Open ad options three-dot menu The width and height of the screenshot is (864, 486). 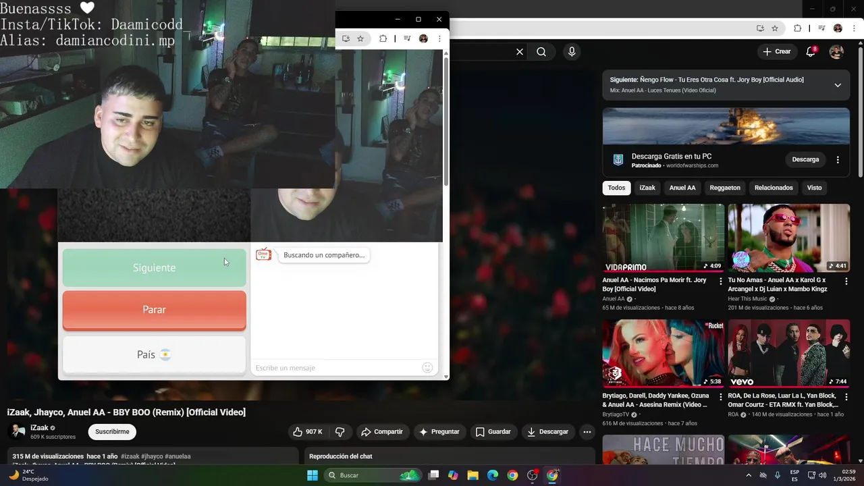[838, 160]
